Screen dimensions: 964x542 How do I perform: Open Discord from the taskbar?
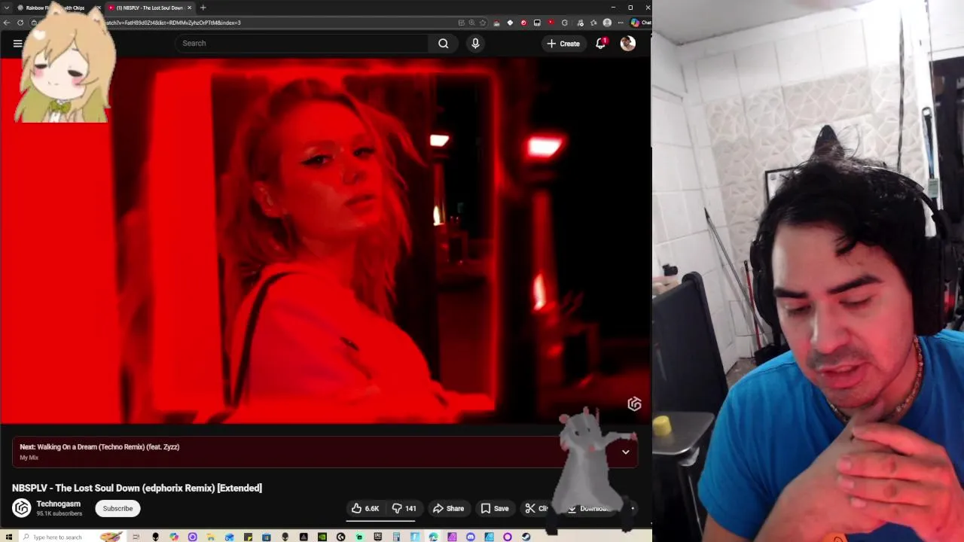(471, 537)
